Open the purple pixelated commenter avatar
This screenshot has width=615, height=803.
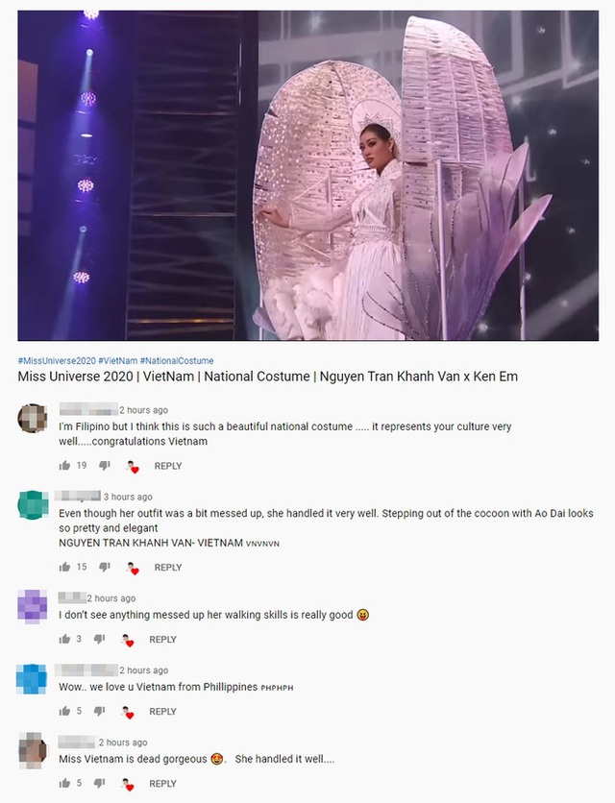[x=33, y=606]
